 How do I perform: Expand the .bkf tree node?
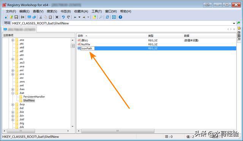[x=13, y=120]
